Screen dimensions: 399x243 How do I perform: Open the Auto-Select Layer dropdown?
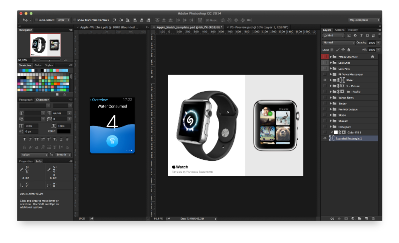pyautogui.click(x=63, y=20)
